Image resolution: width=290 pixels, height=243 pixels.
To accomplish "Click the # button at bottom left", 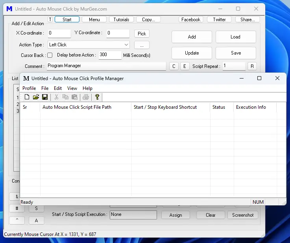I will [17, 208].
